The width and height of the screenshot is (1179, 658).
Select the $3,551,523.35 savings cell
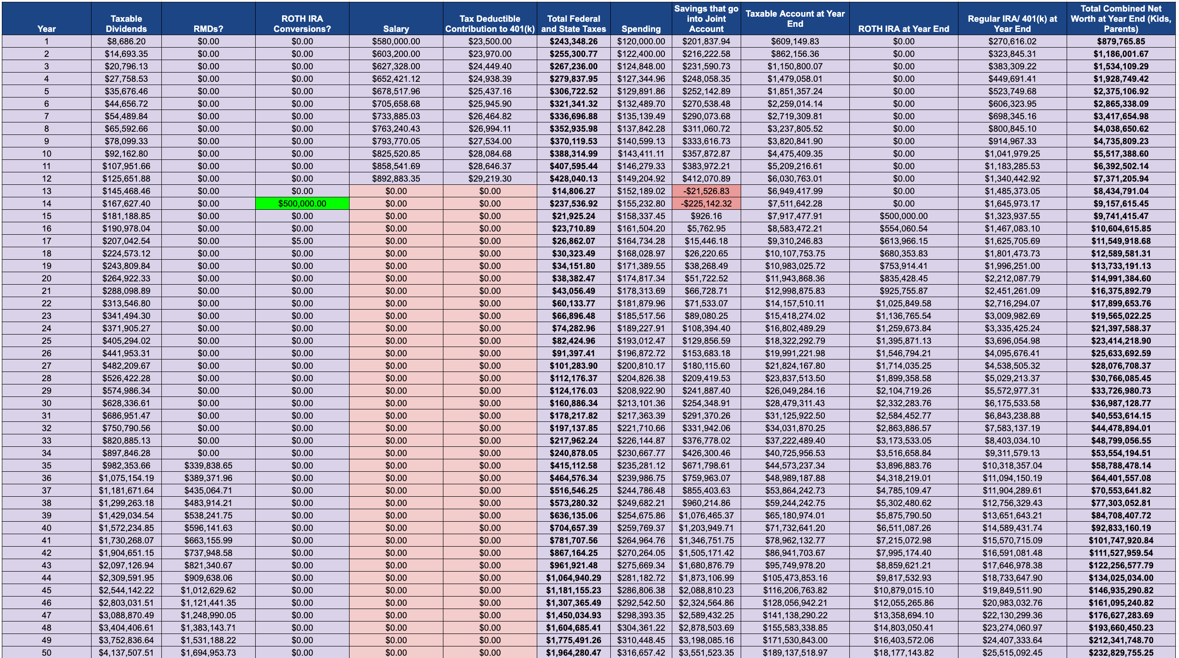tap(706, 652)
